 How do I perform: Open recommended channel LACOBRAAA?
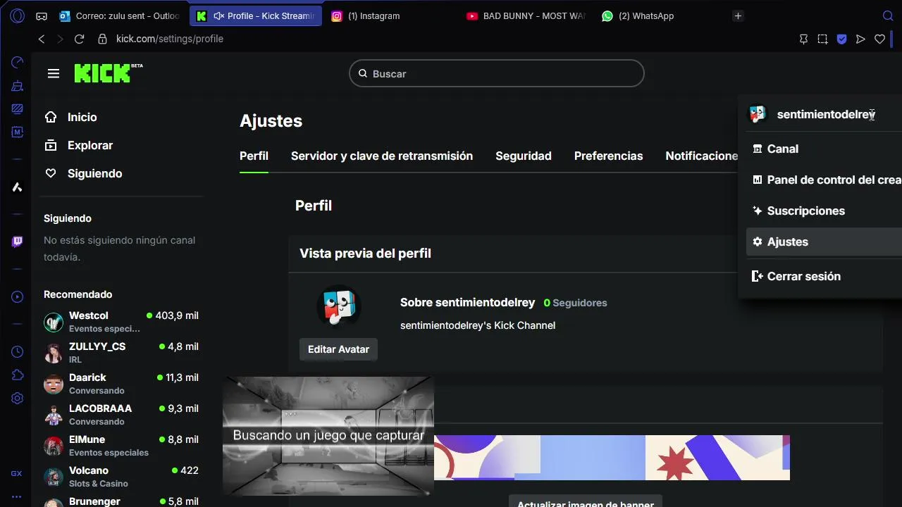pyautogui.click(x=121, y=415)
